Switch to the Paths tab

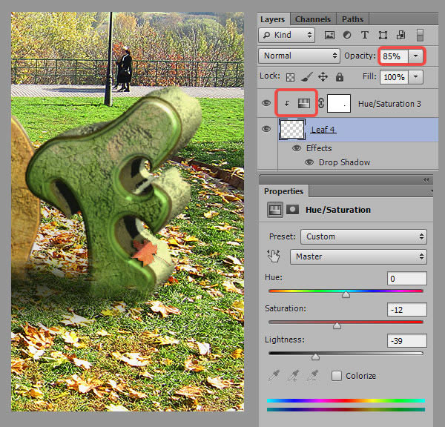point(351,19)
